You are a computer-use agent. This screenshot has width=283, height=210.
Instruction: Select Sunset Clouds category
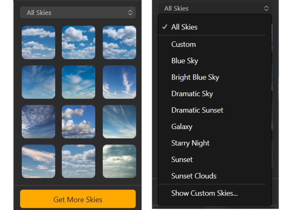[x=194, y=176]
